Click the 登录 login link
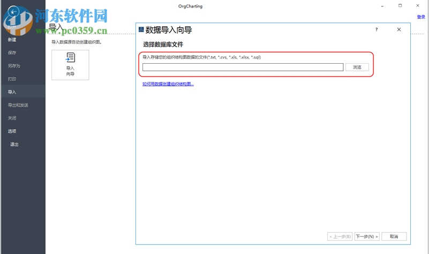The width and height of the screenshot is (429, 254). pos(421,17)
